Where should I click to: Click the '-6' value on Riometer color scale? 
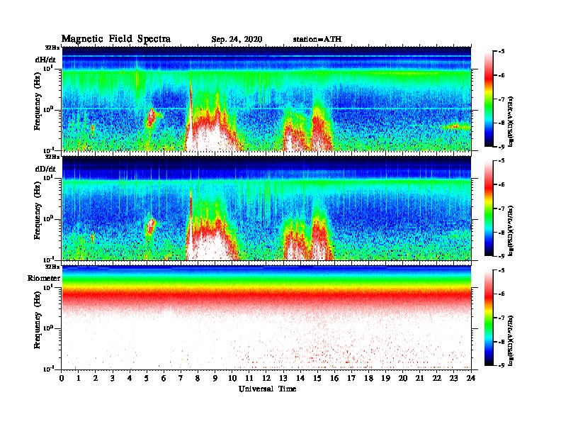501,294
